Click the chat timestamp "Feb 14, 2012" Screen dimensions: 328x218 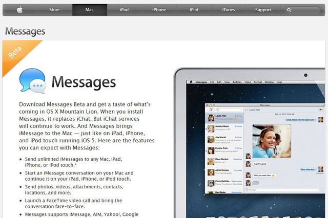tap(284, 114)
